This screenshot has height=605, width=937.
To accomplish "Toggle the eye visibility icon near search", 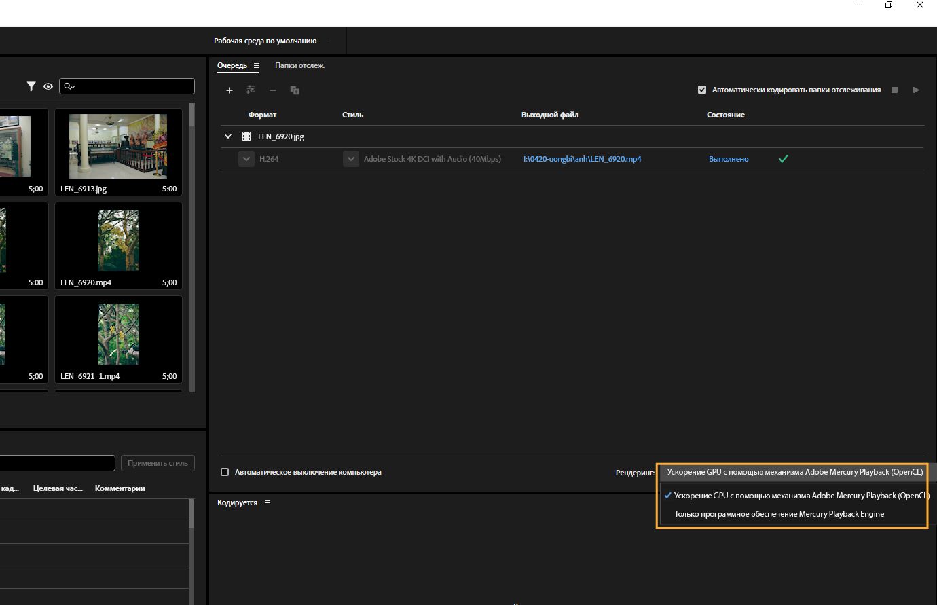I will 48,86.
